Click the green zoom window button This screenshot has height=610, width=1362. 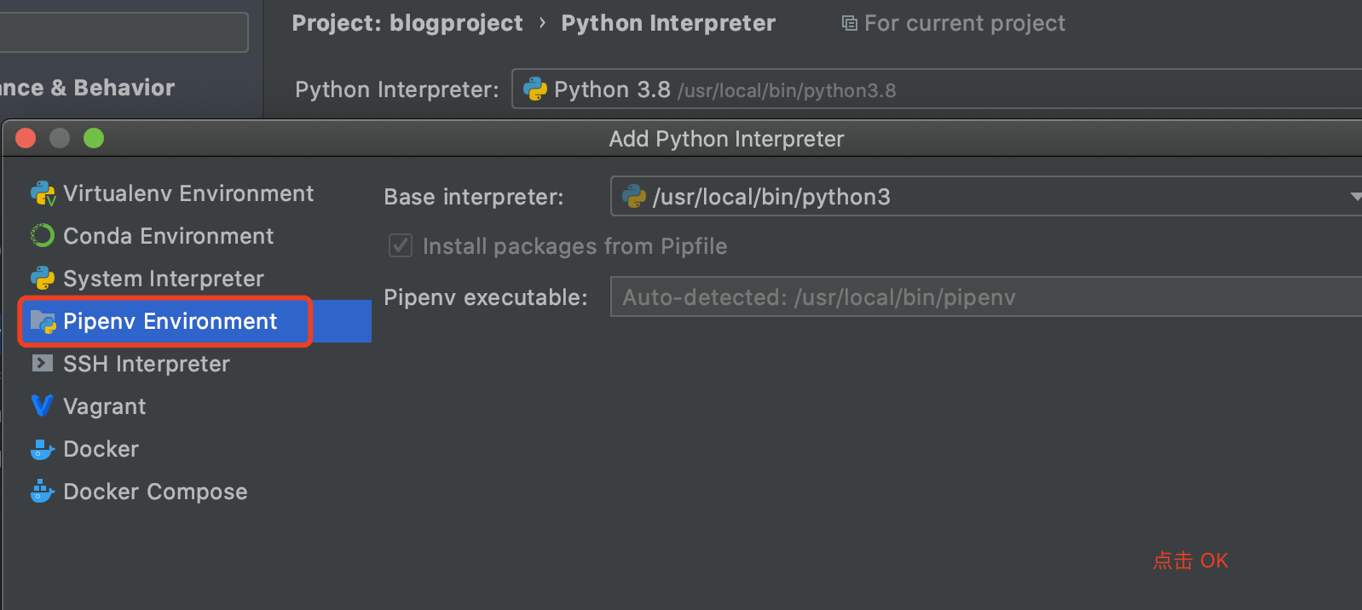pyautogui.click(x=94, y=138)
